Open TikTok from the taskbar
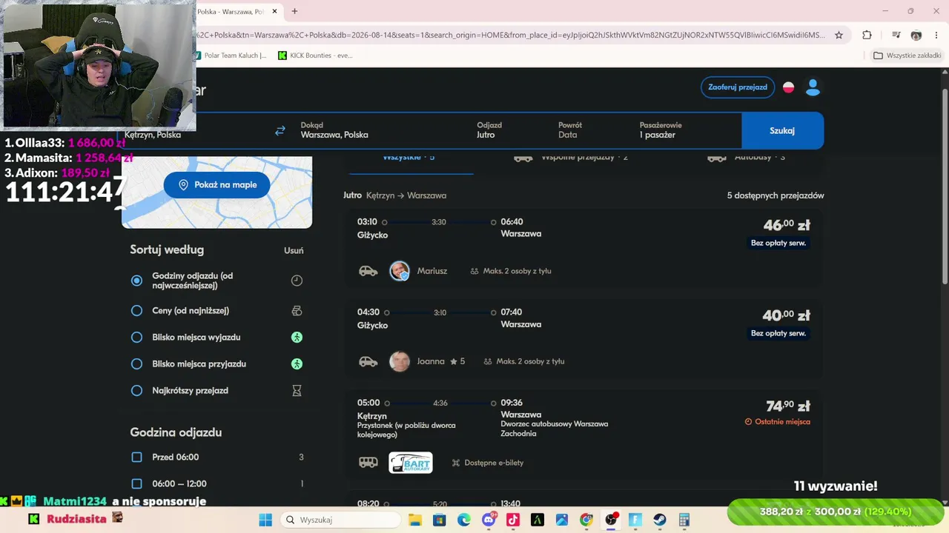949x533 pixels. click(x=513, y=520)
